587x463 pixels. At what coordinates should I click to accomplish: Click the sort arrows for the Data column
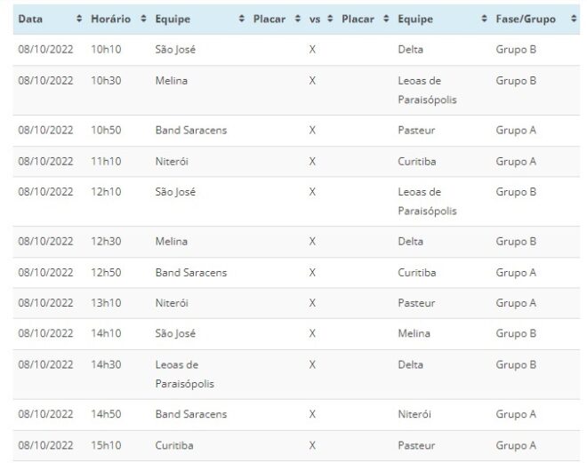(79, 20)
